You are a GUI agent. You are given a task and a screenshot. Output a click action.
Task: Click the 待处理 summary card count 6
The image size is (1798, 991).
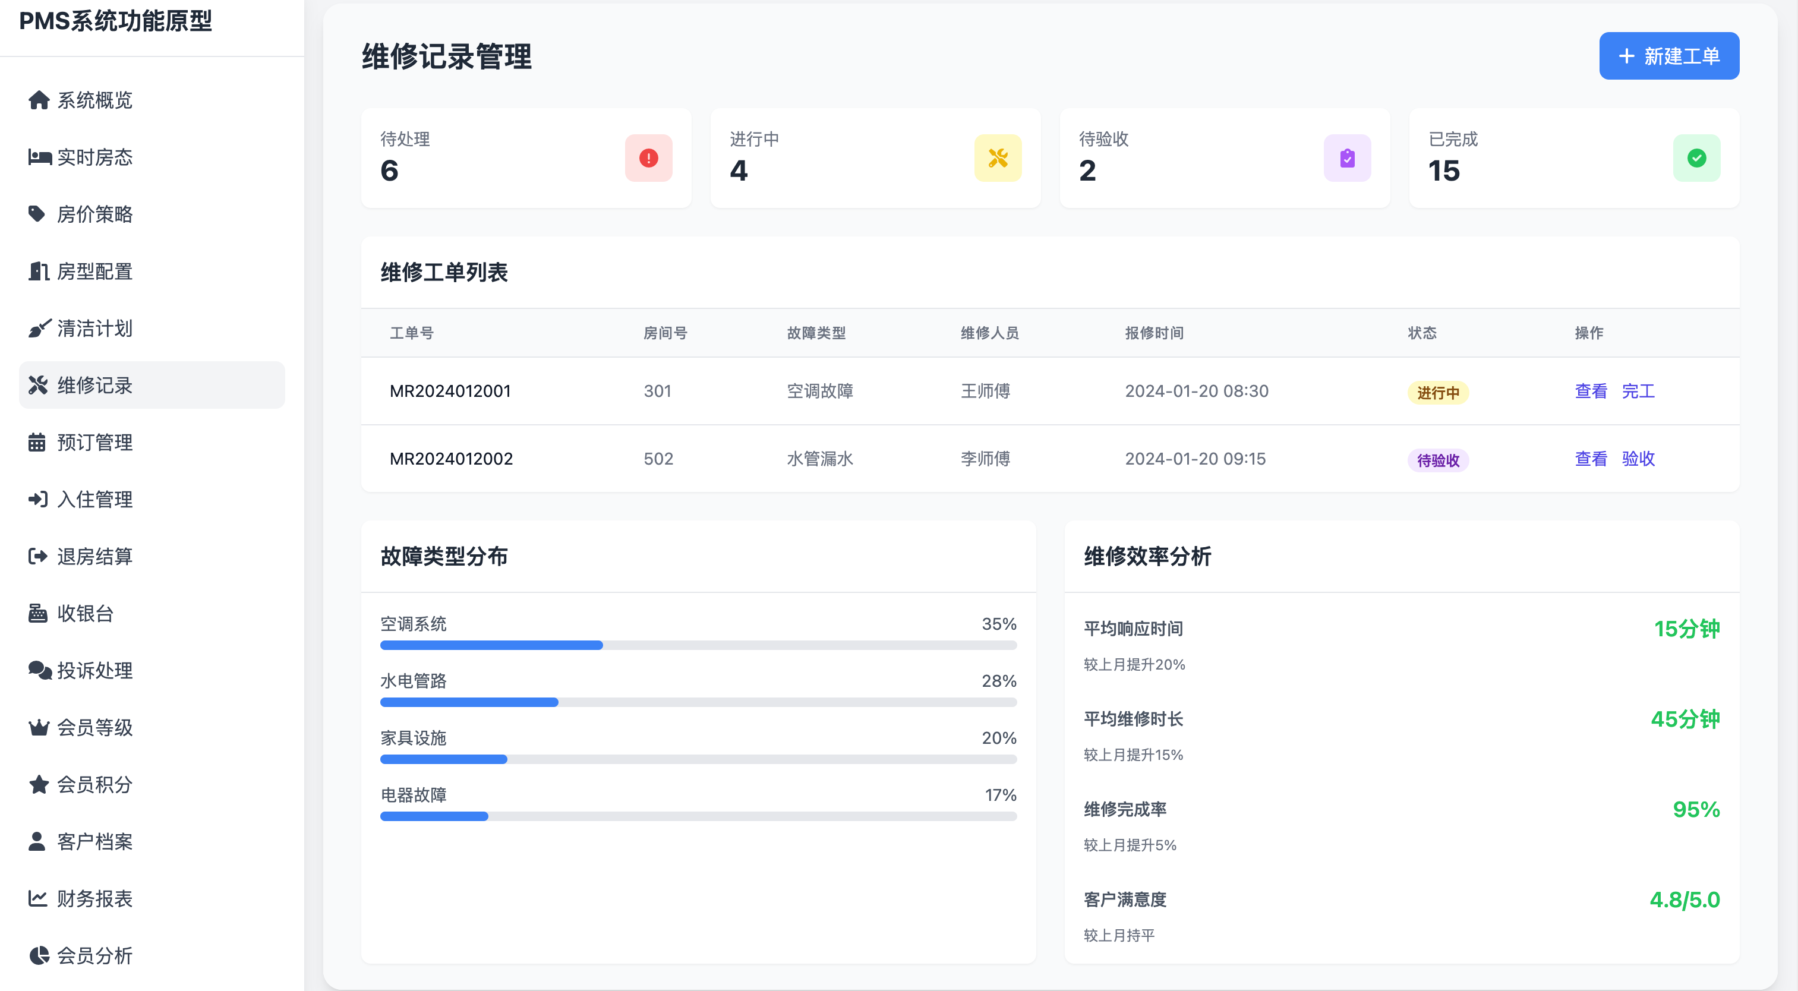point(389,171)
